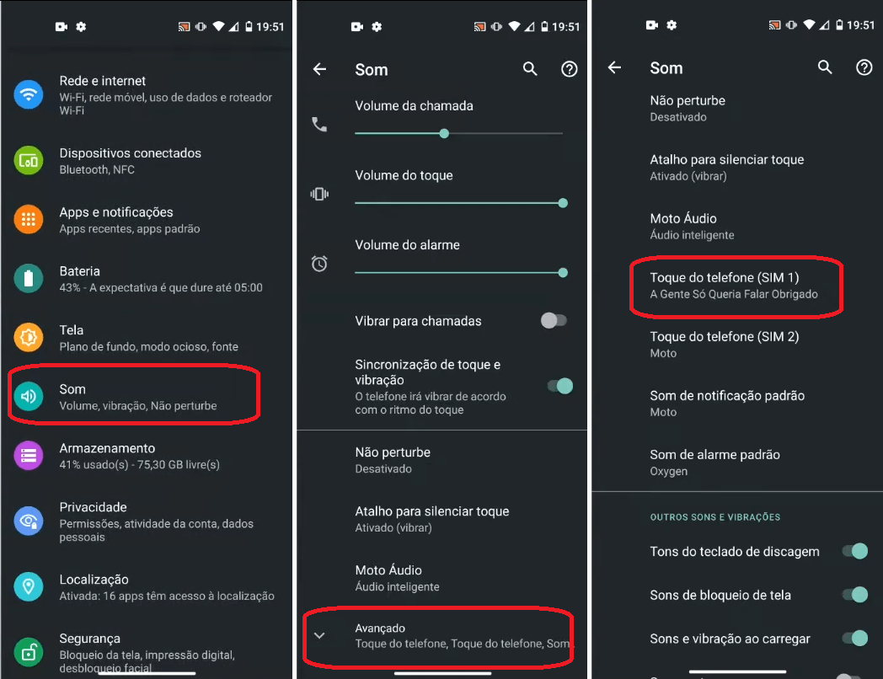This screenshot has height=679, width=883.
Task: Open Rede e internet Wi-Fi icon
Action: coord(28,94)
